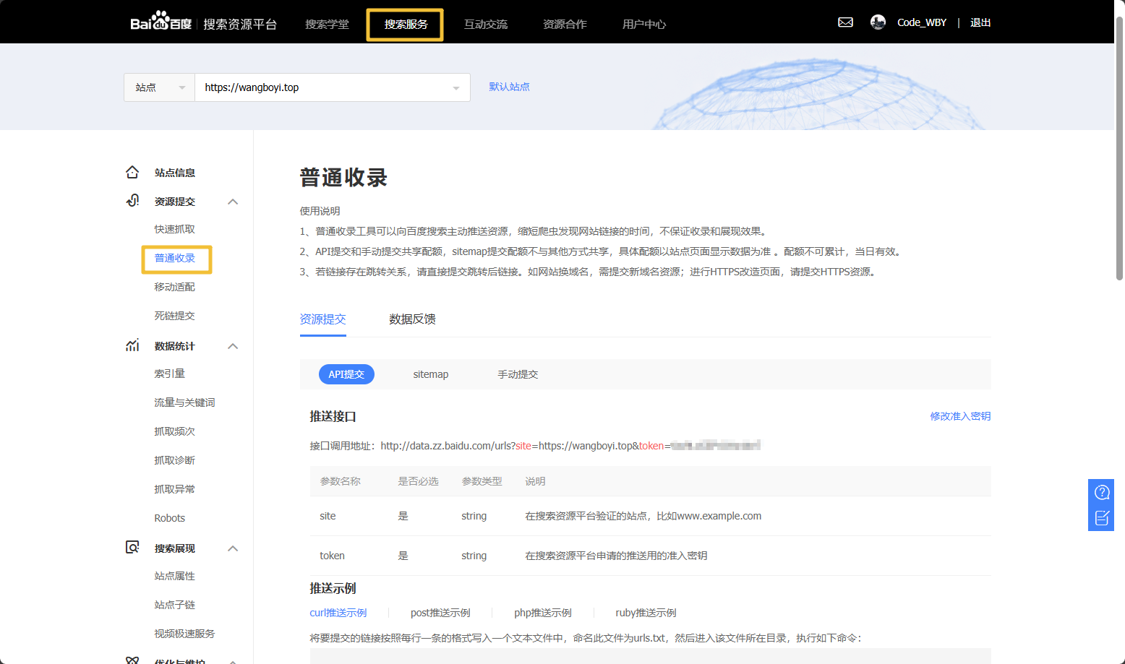This screenshot has height=664, width=1125.
Task: Select the API提交 submission method
Action: tap(346, 374)
